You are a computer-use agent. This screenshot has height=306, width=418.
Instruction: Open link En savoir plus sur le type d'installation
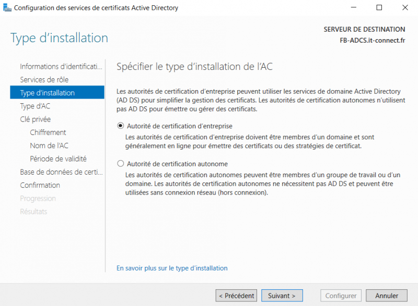[172, 268]
